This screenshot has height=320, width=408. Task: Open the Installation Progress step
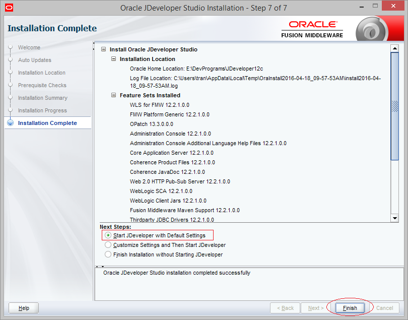point(42,110)
